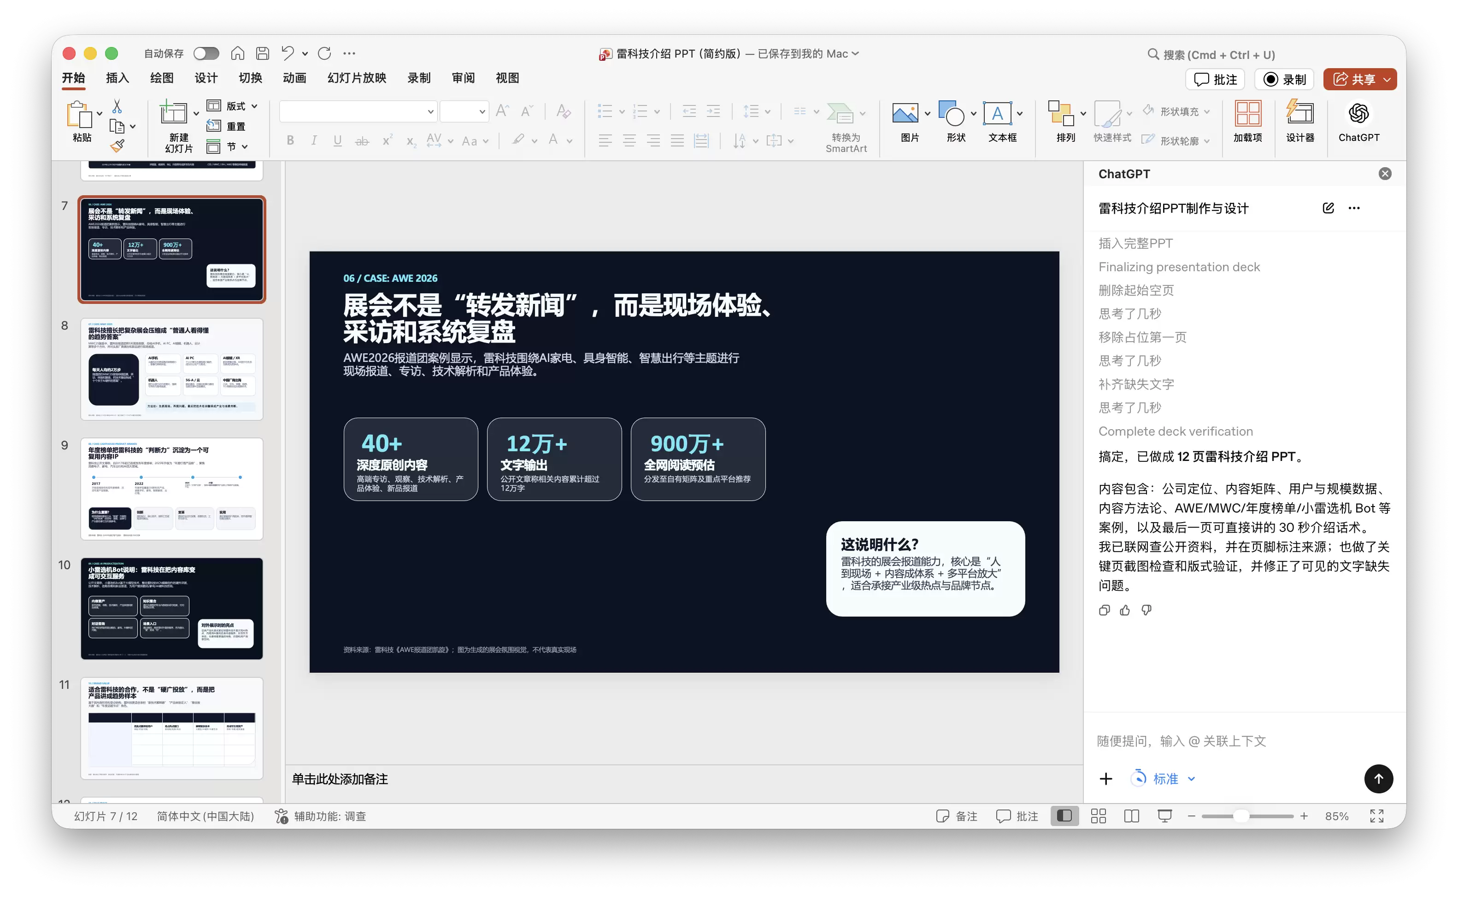The image size is (1458, 897).
Task: Toggle italic formatting
Action: 313,140
